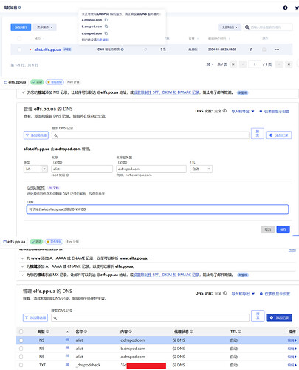The width and height of the screenshot is (299, 370).
Task: Open the SPF, DKIM 和 DMARC link in the upper panel
Action: pos(167,92)
